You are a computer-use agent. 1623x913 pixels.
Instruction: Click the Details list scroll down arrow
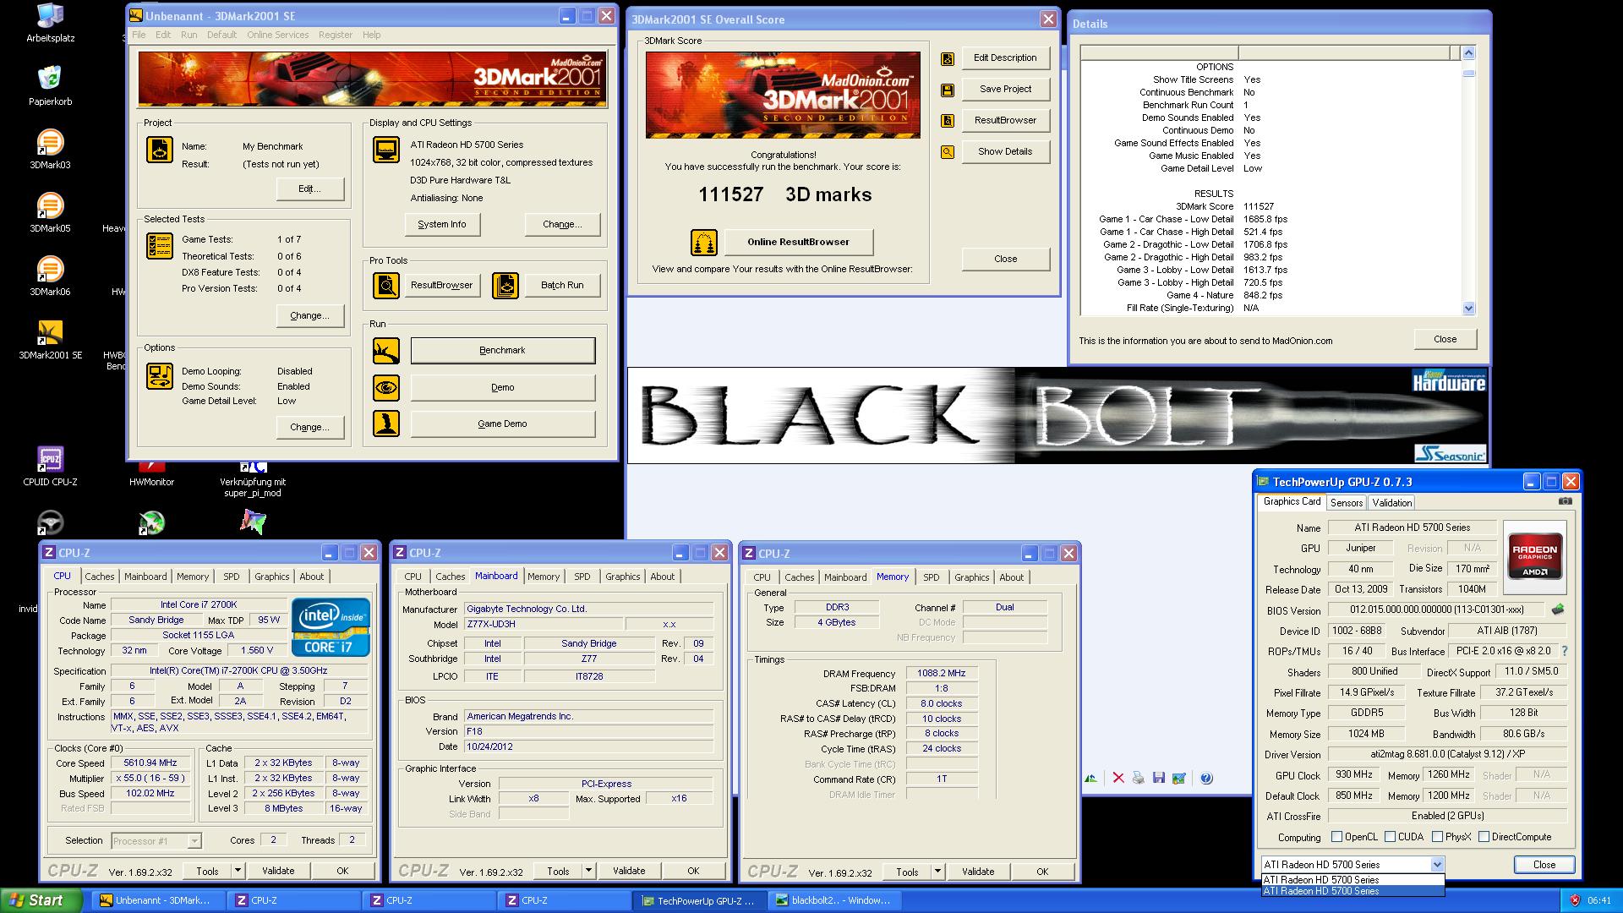[x=1468, y=309]
